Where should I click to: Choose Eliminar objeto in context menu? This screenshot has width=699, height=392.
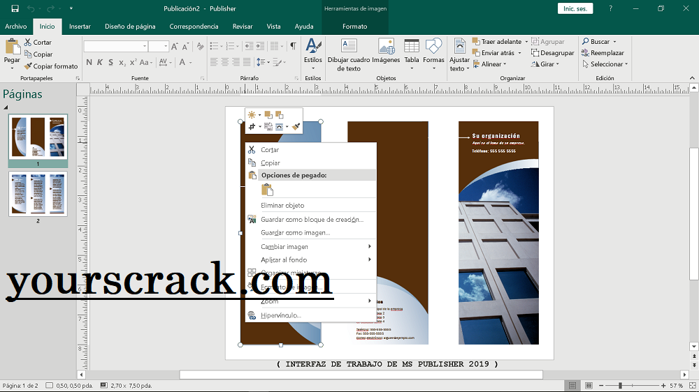point(311,206)
